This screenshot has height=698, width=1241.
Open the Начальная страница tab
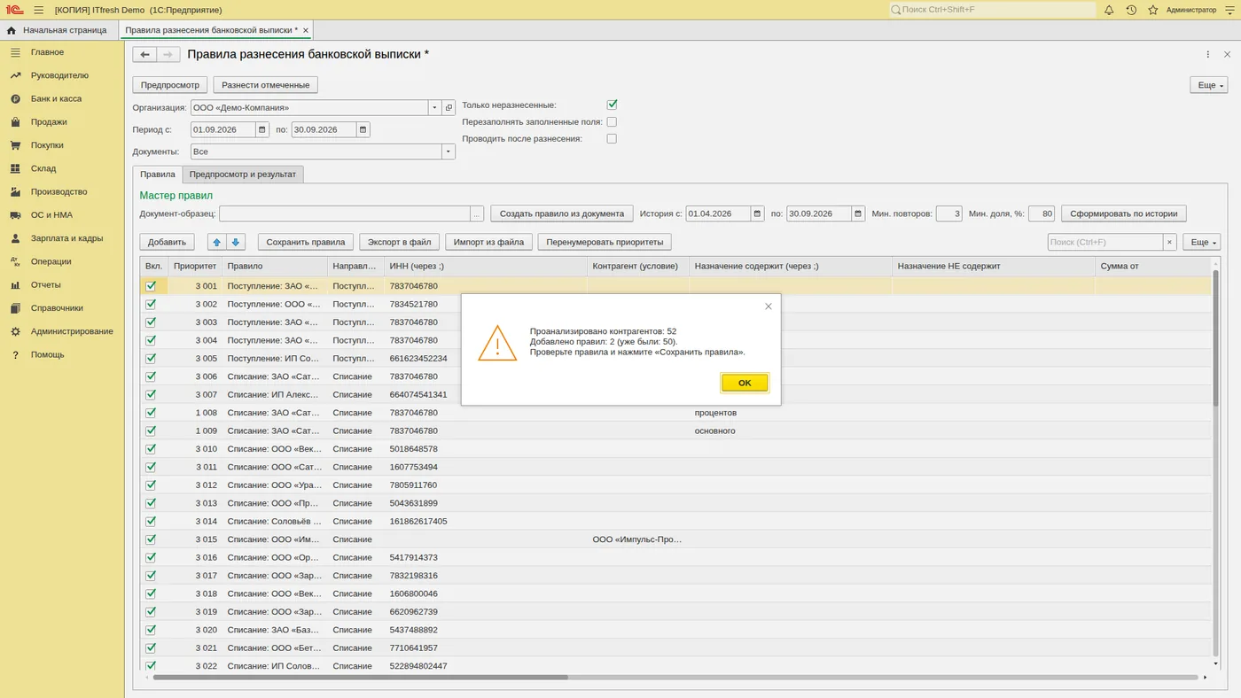(x=57, y=30)
